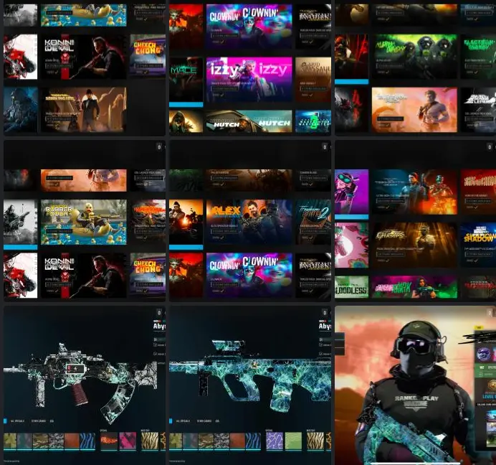Select the purple goggles character thumbnail
Screen dimensions: 496x465
coord(351,192)
